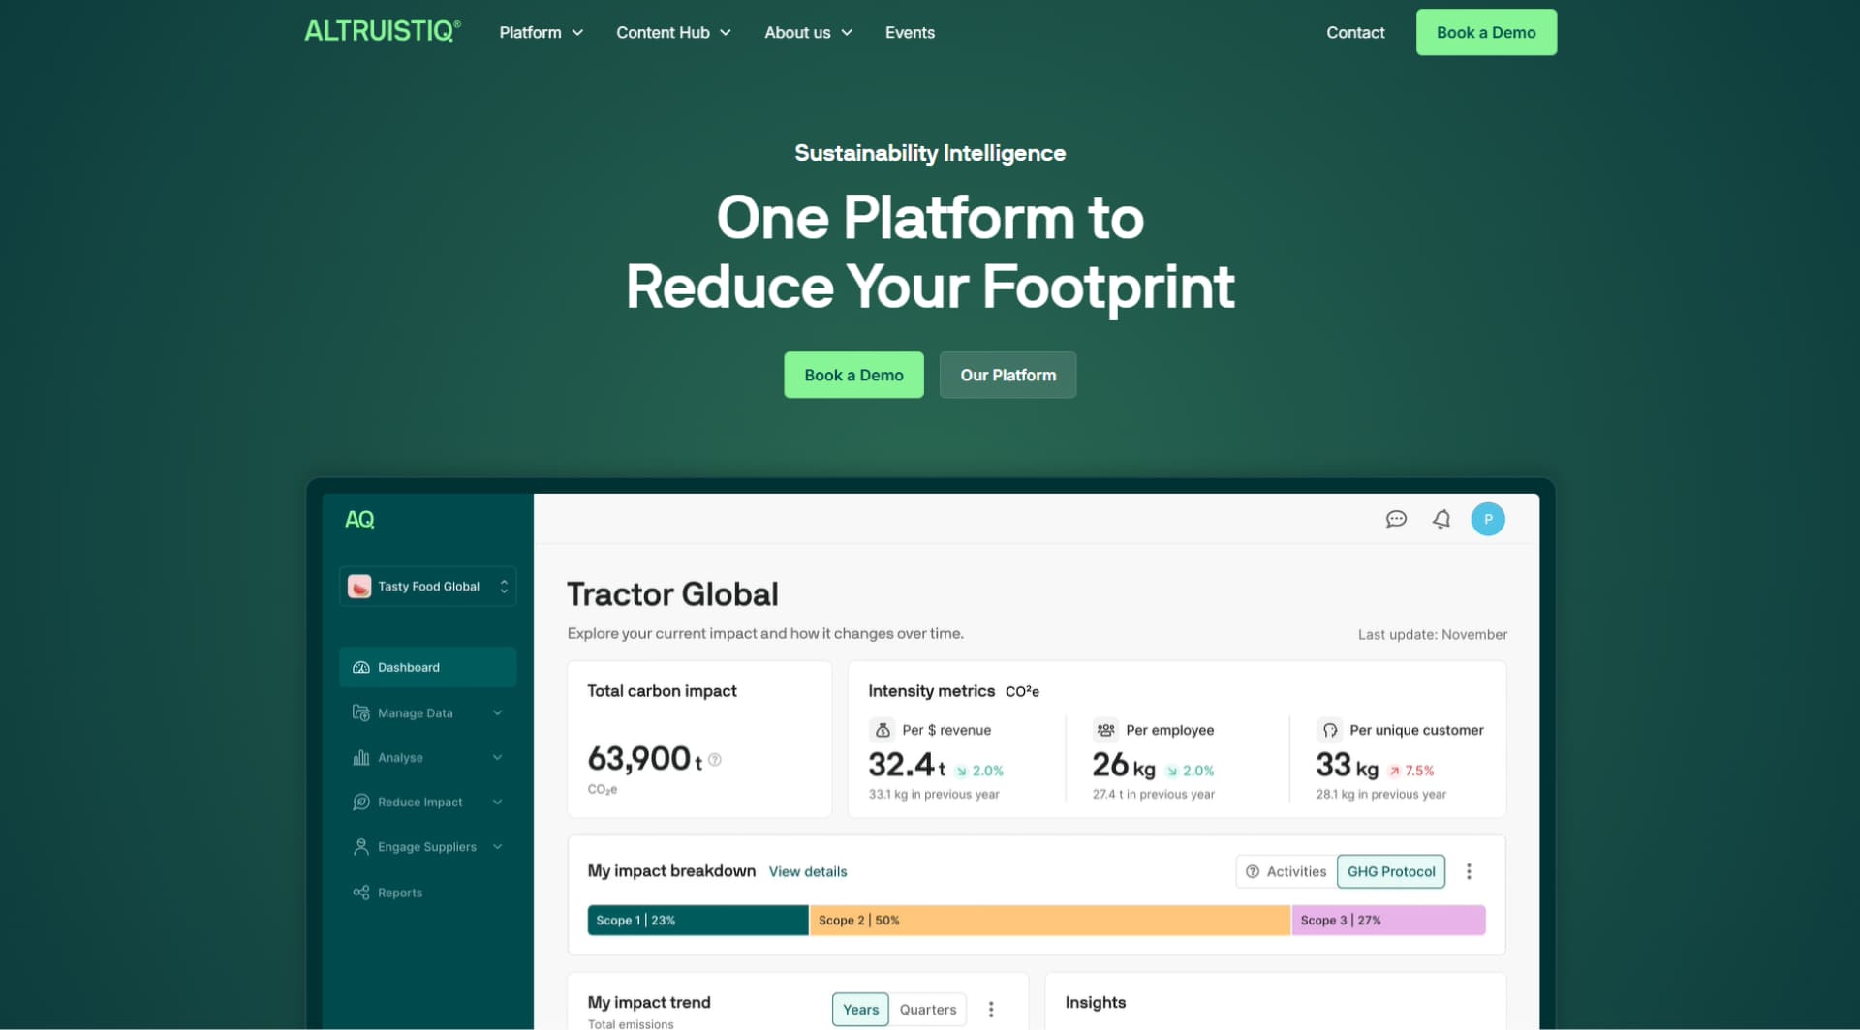Open the View details link

point(808,872)
